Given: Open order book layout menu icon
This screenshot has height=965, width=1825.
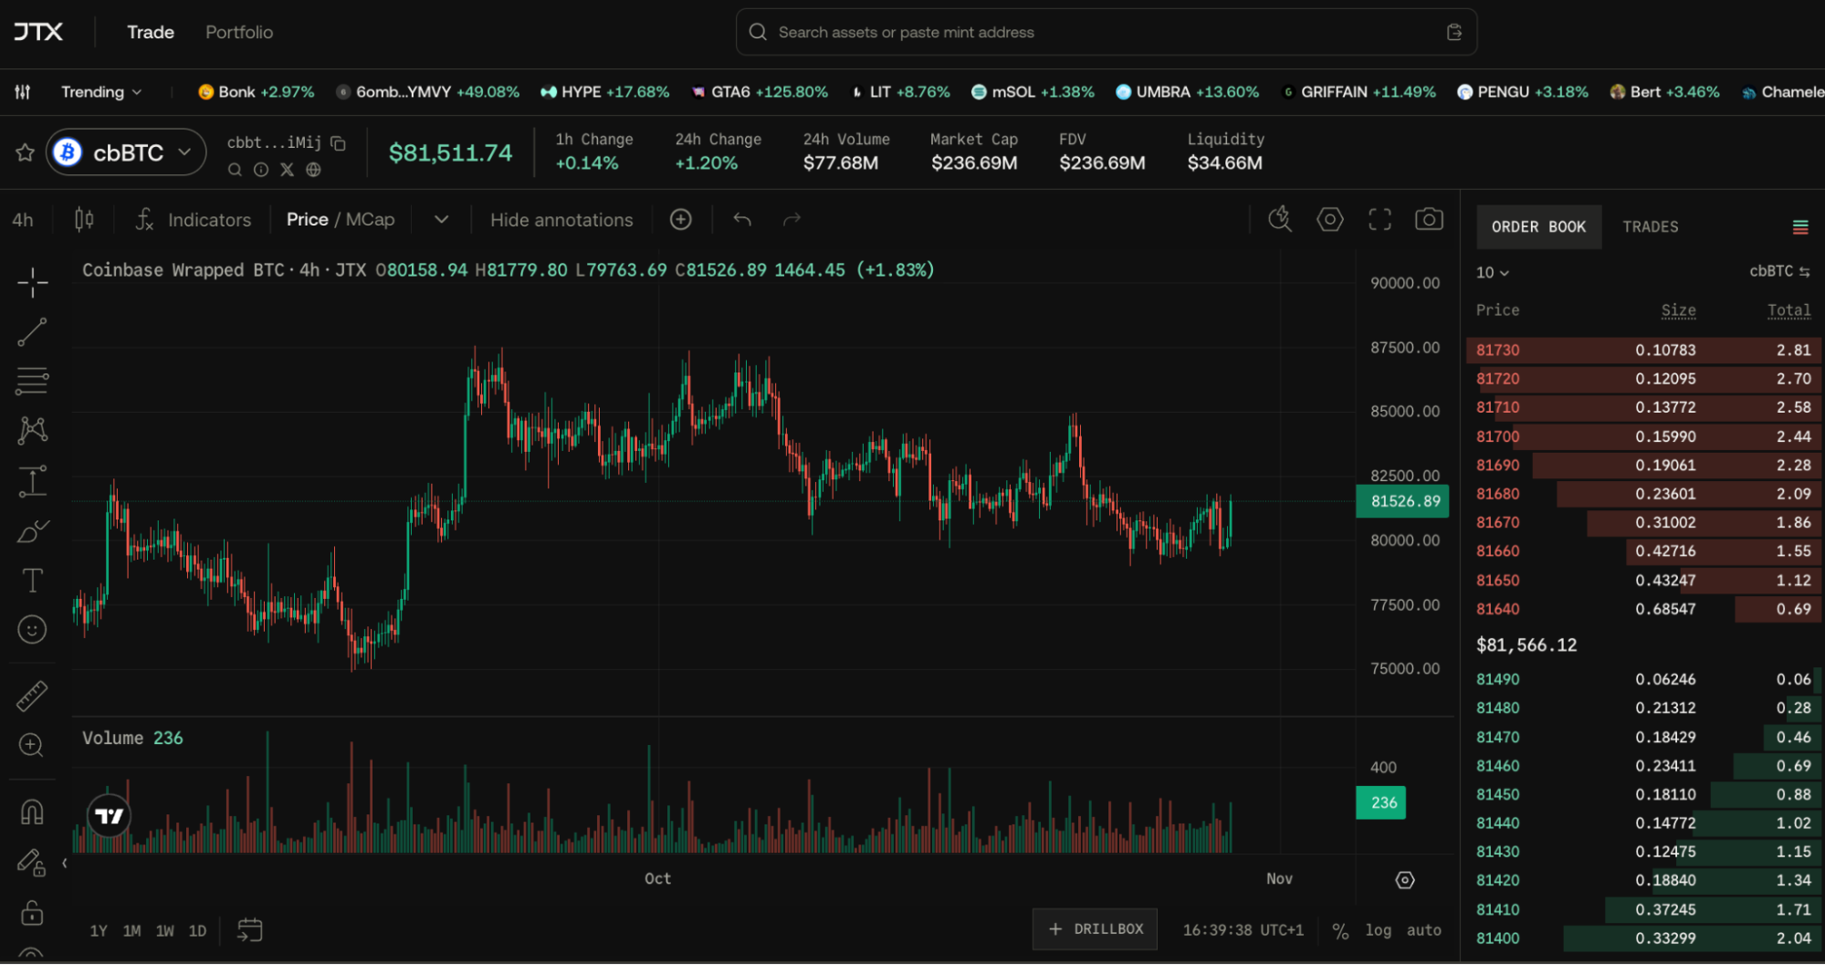Looking at the screenshot, I should click(1800, 226).
